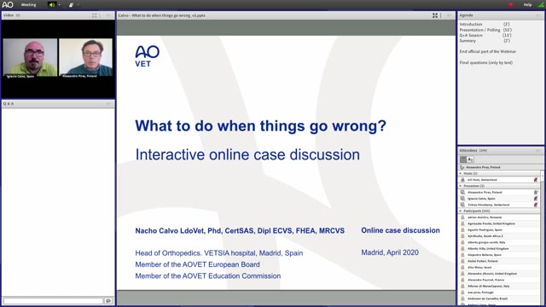Toggle fullscreen for the presentation pod
Viewport: 546px width, 307px height.
coord(435,15)
